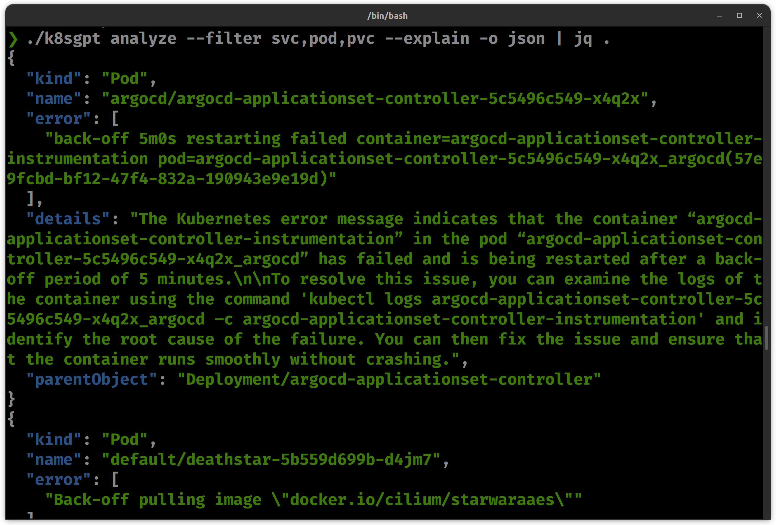Click the /bin/bash window title text

387,16
